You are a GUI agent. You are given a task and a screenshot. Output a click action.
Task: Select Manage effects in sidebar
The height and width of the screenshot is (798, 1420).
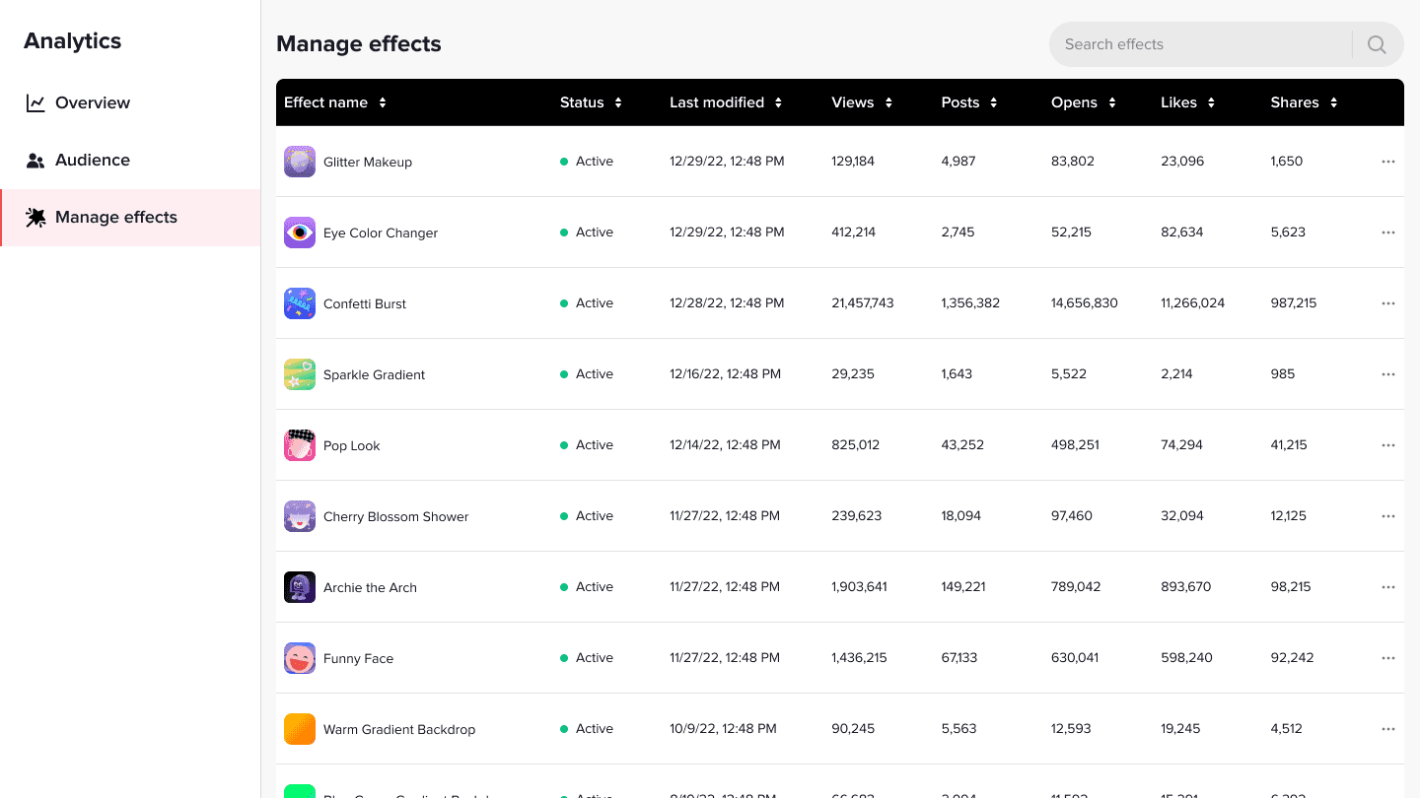(115, 217)
